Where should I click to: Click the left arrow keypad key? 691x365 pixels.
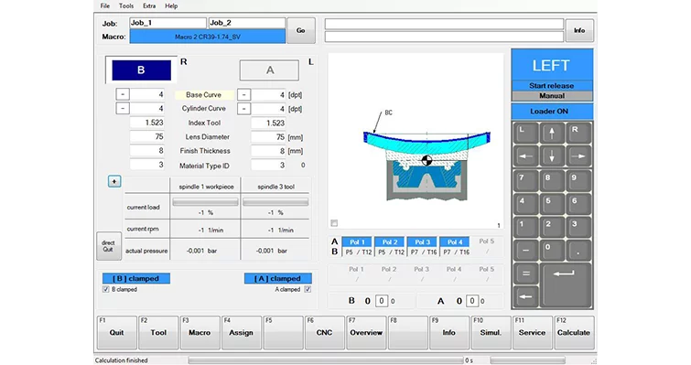[525, 156]
